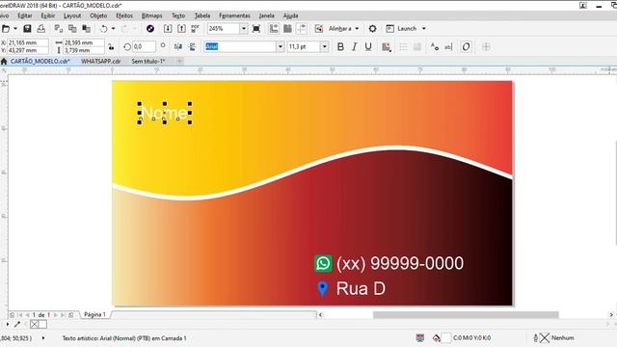Click the Publish to PDF icon
Screen dimensions: 617x347
[195, 29]
